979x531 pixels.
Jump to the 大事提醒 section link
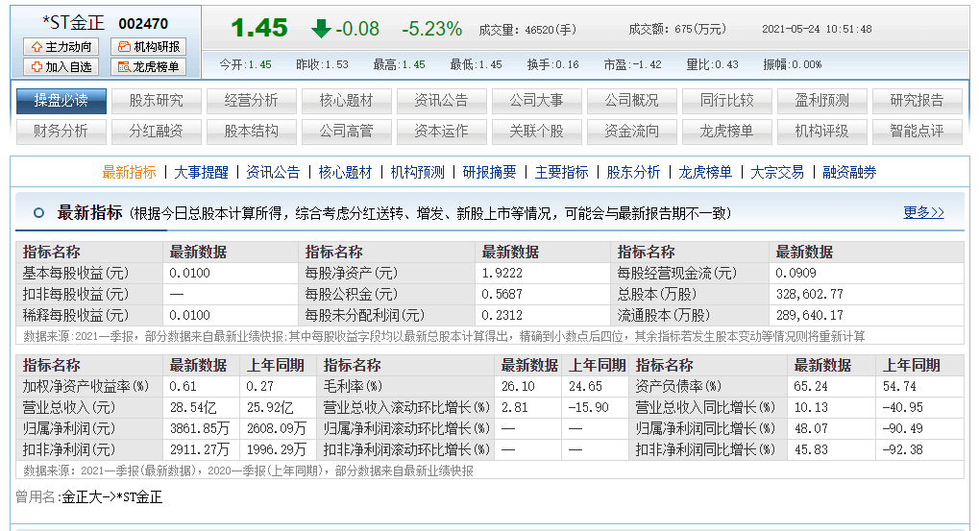coord(202,173)
